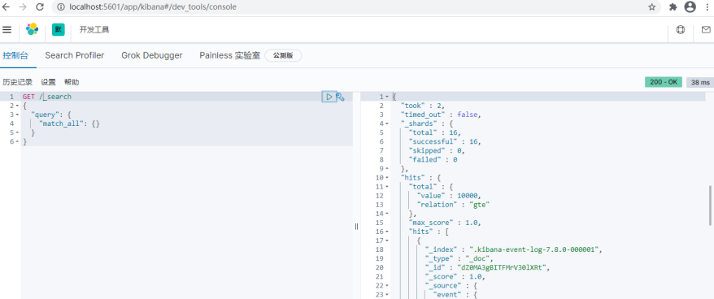Switch to the 控制台 tab

click(x=15, y=55)
